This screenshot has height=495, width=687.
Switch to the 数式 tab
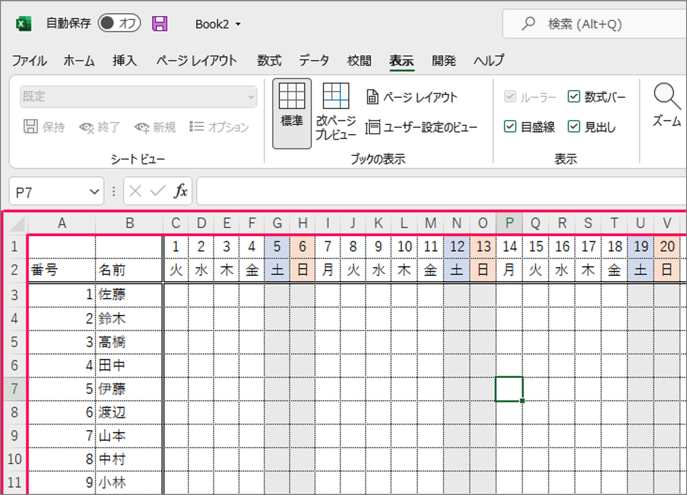coord(269,60)
